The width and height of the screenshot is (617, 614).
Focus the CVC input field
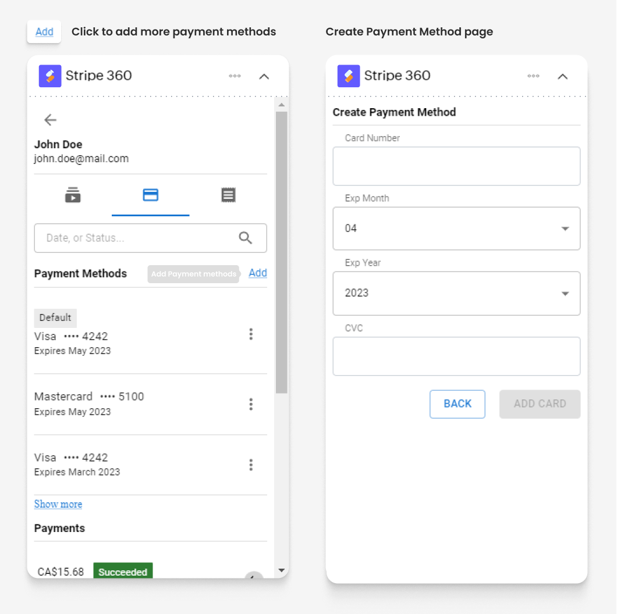point(456,356)
